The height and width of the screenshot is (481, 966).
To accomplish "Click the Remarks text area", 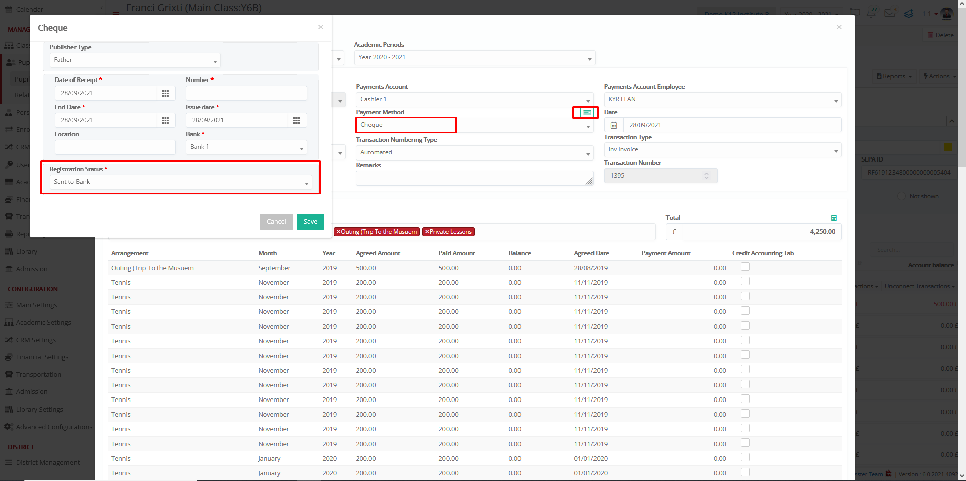I will [x=475, y=178].
